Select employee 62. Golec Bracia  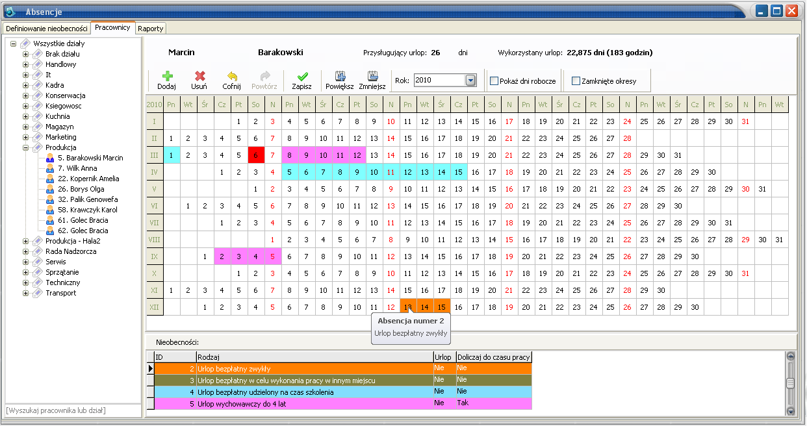(x=83, y=231)
